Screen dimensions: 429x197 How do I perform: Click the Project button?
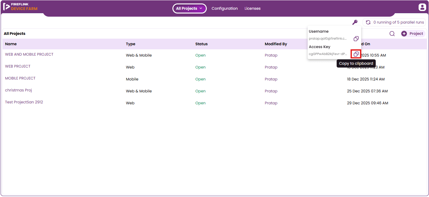click(413, 34)
